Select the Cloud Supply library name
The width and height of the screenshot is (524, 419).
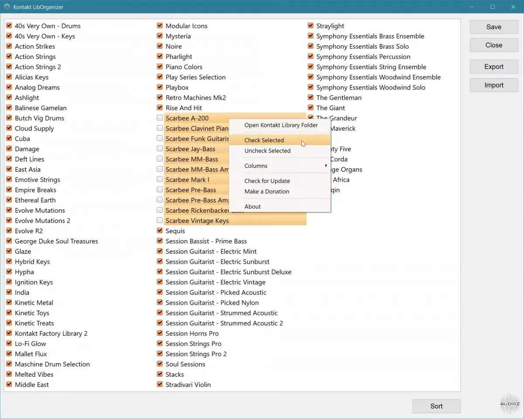pyautogui.click(x=34, y=128)
